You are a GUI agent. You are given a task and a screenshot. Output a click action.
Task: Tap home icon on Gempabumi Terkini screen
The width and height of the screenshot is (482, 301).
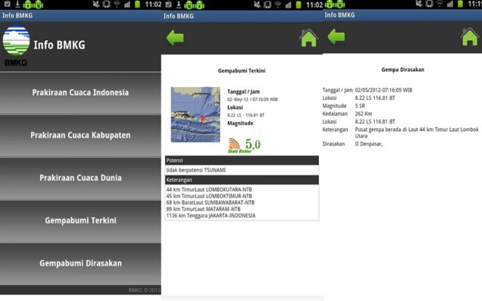pyautogui.click(x=308, y=37)
